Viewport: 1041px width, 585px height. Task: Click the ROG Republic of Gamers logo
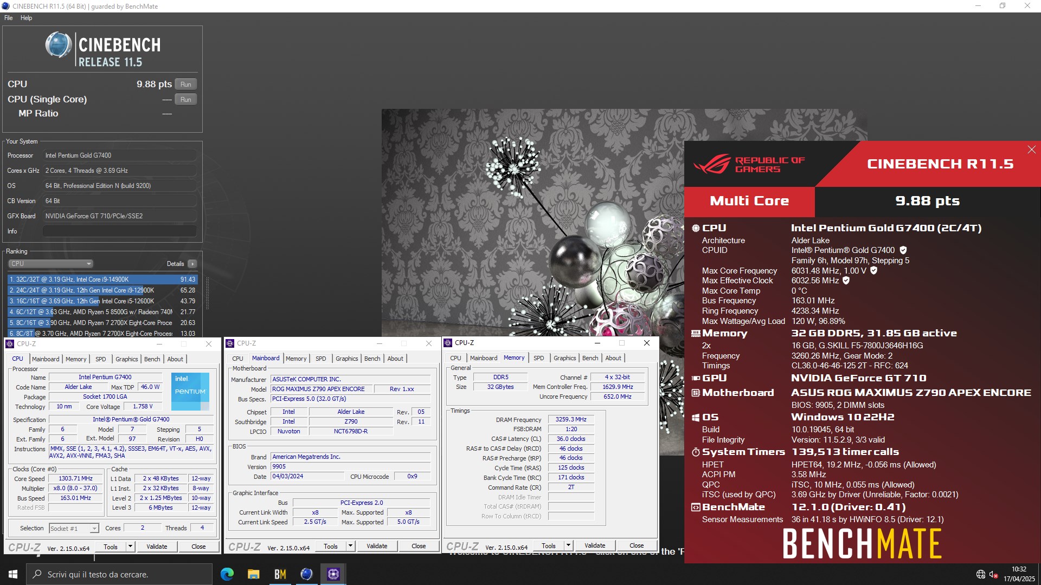click(x=750, y=164)
